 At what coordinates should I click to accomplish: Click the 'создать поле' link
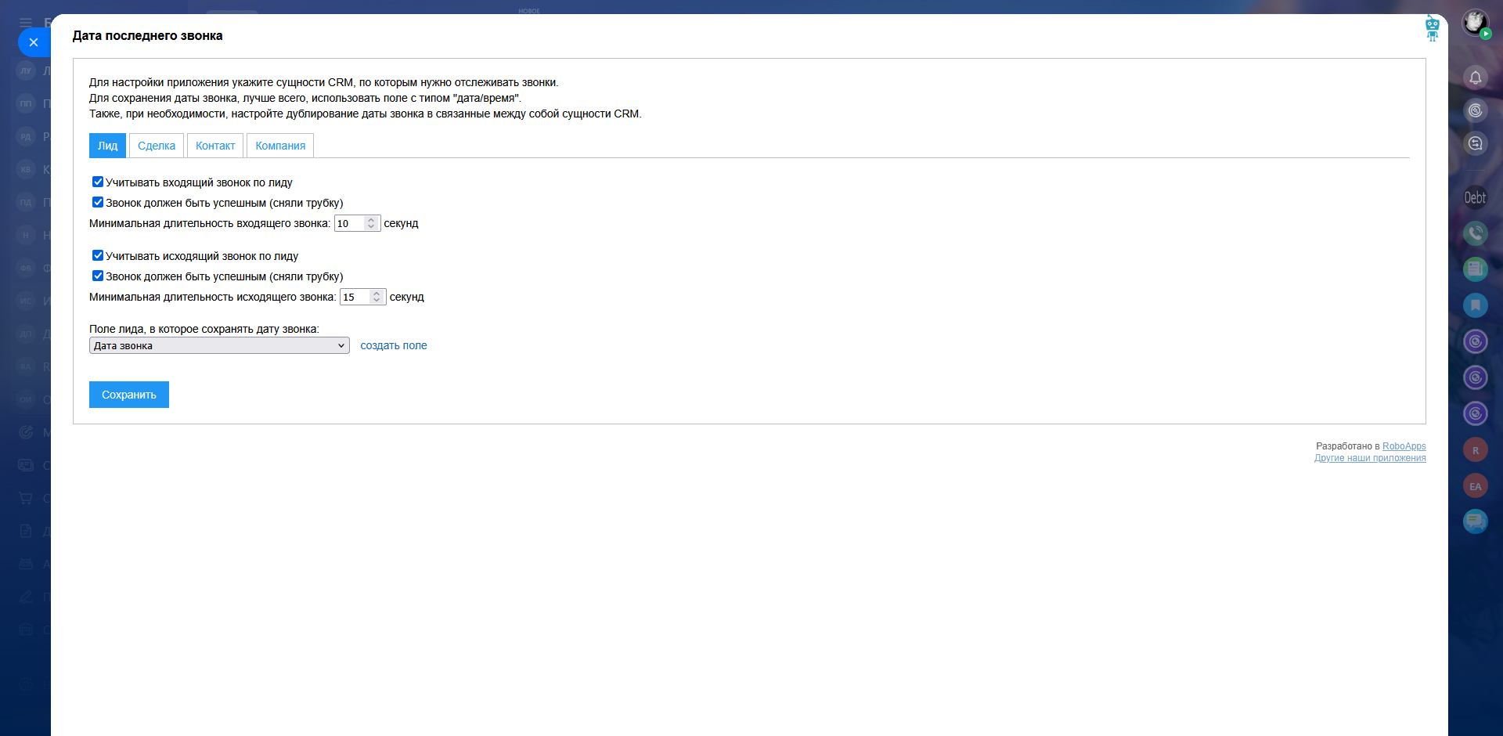[393, 345]
